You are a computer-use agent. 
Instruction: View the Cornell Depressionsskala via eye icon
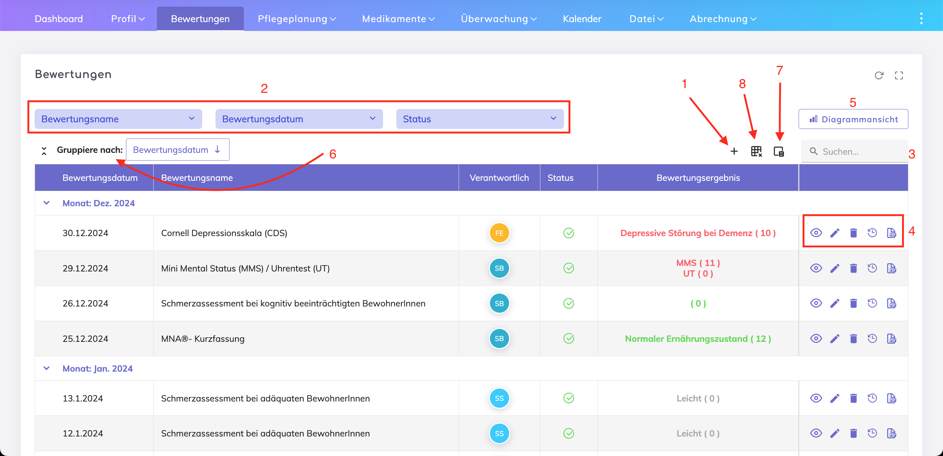(x=816, y=233)
